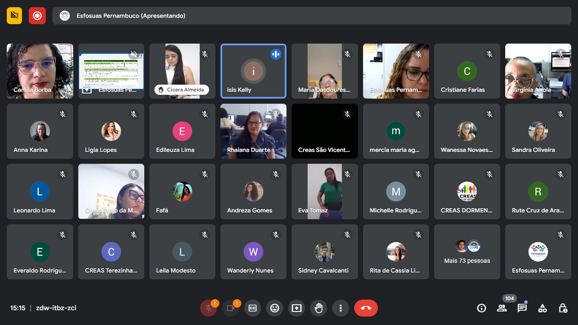Open host controls lock icon
The width and height of the screenshot is (578, 325).
[x=563, y=308]
